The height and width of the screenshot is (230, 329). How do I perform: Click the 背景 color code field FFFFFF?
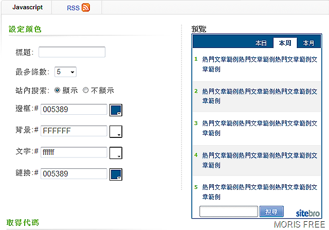[x=74, y=131]
